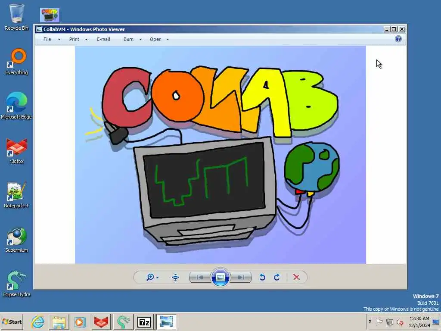Close the Photo Viewer window
This screenshot has height=331, width=441.
pos(402,29)
